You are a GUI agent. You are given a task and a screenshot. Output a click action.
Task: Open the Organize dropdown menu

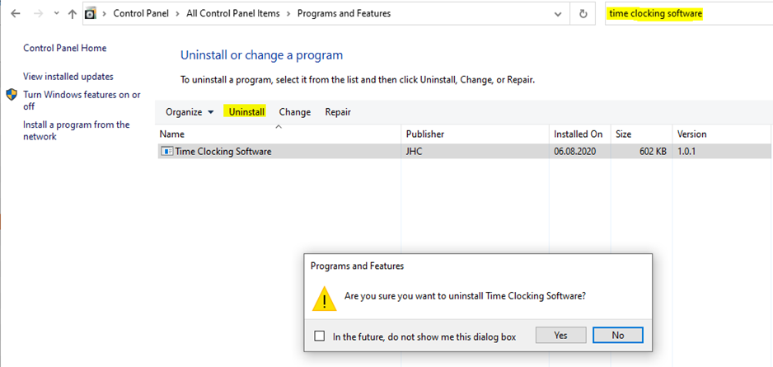tap(190, 112)
